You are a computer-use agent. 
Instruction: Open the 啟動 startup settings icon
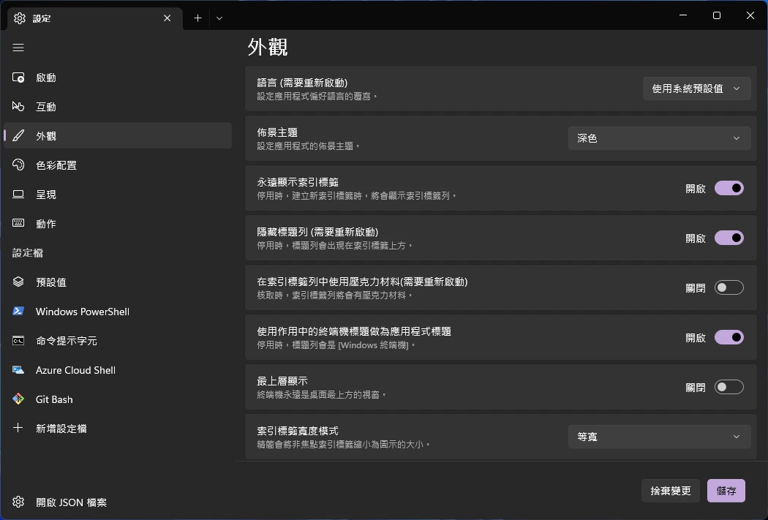pyautogui.click(x=19, y=78)
